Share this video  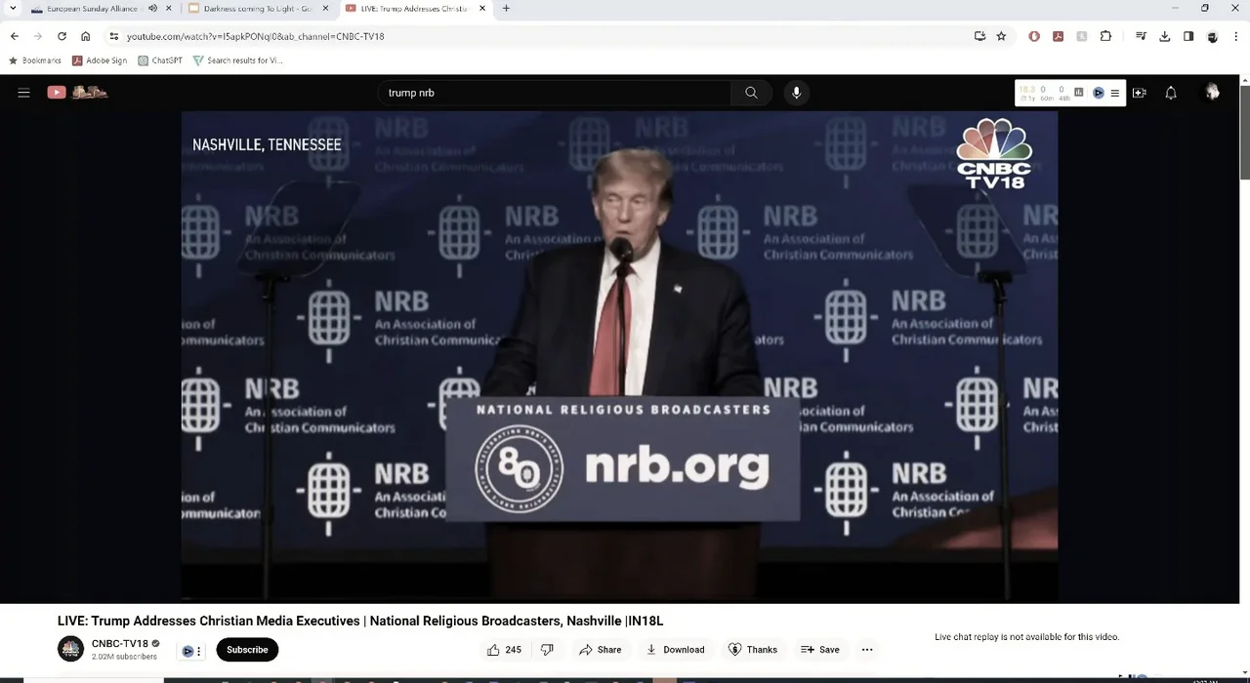point(600,650)
